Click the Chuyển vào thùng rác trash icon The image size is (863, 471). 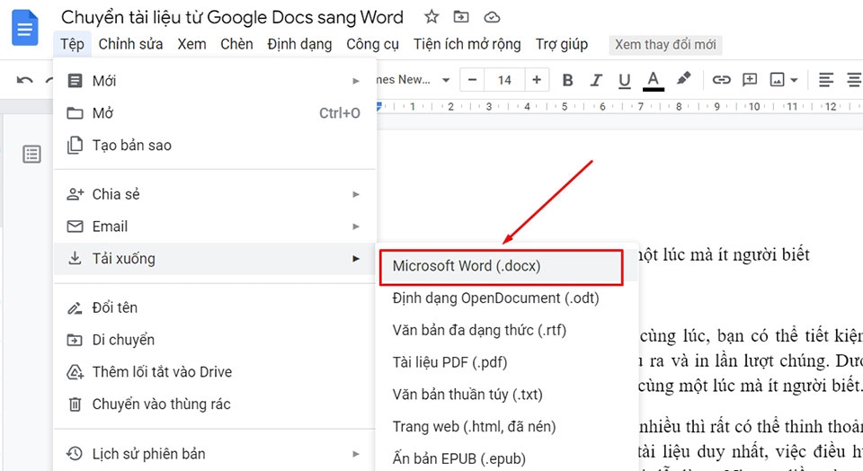pyautogui.click(x=75, y=404)
